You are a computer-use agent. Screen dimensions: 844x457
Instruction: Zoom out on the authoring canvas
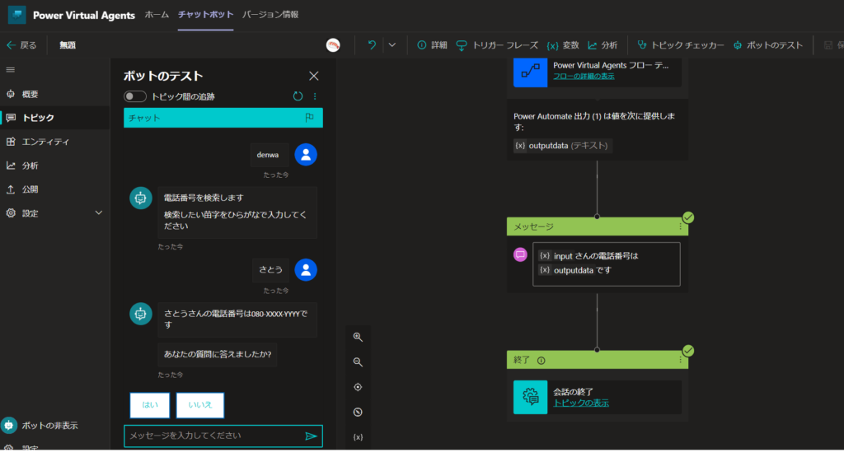coord(358,362)
